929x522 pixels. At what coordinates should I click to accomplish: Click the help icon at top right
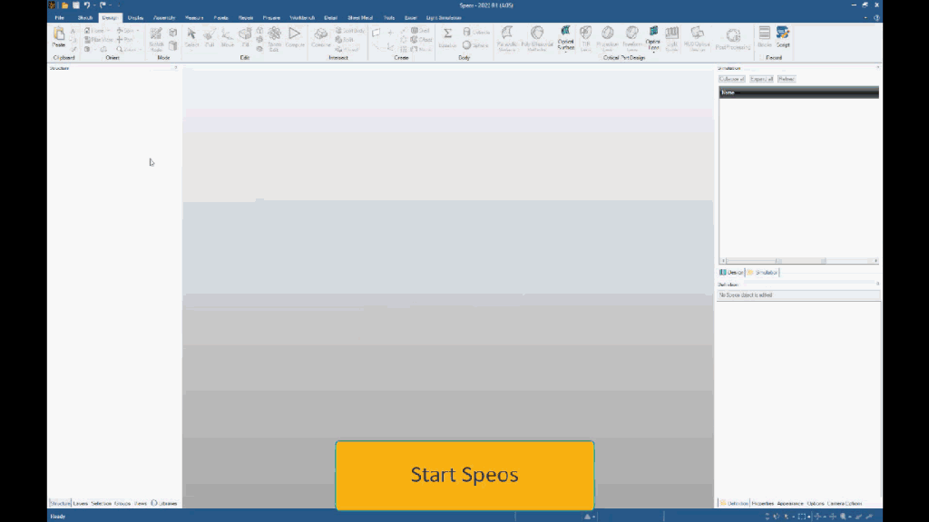pyautogui.click(x=877, y=18)
